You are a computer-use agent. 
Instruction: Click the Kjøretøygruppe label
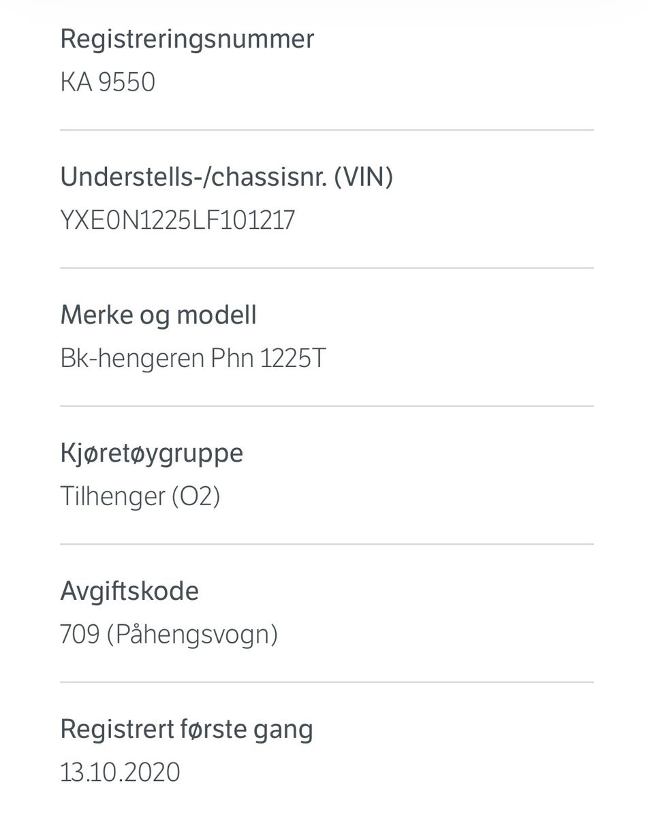pos(151,453)
